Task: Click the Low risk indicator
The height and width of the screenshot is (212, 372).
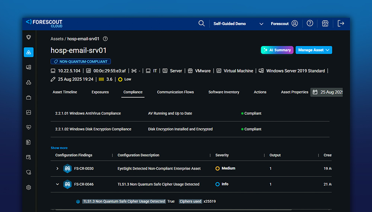Action: coord(125,79)
